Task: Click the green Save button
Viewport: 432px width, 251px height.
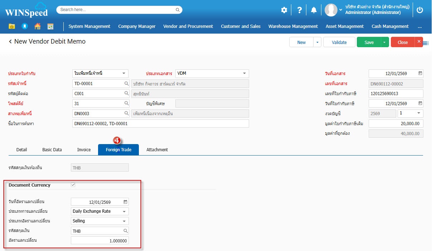Action: 369,42
